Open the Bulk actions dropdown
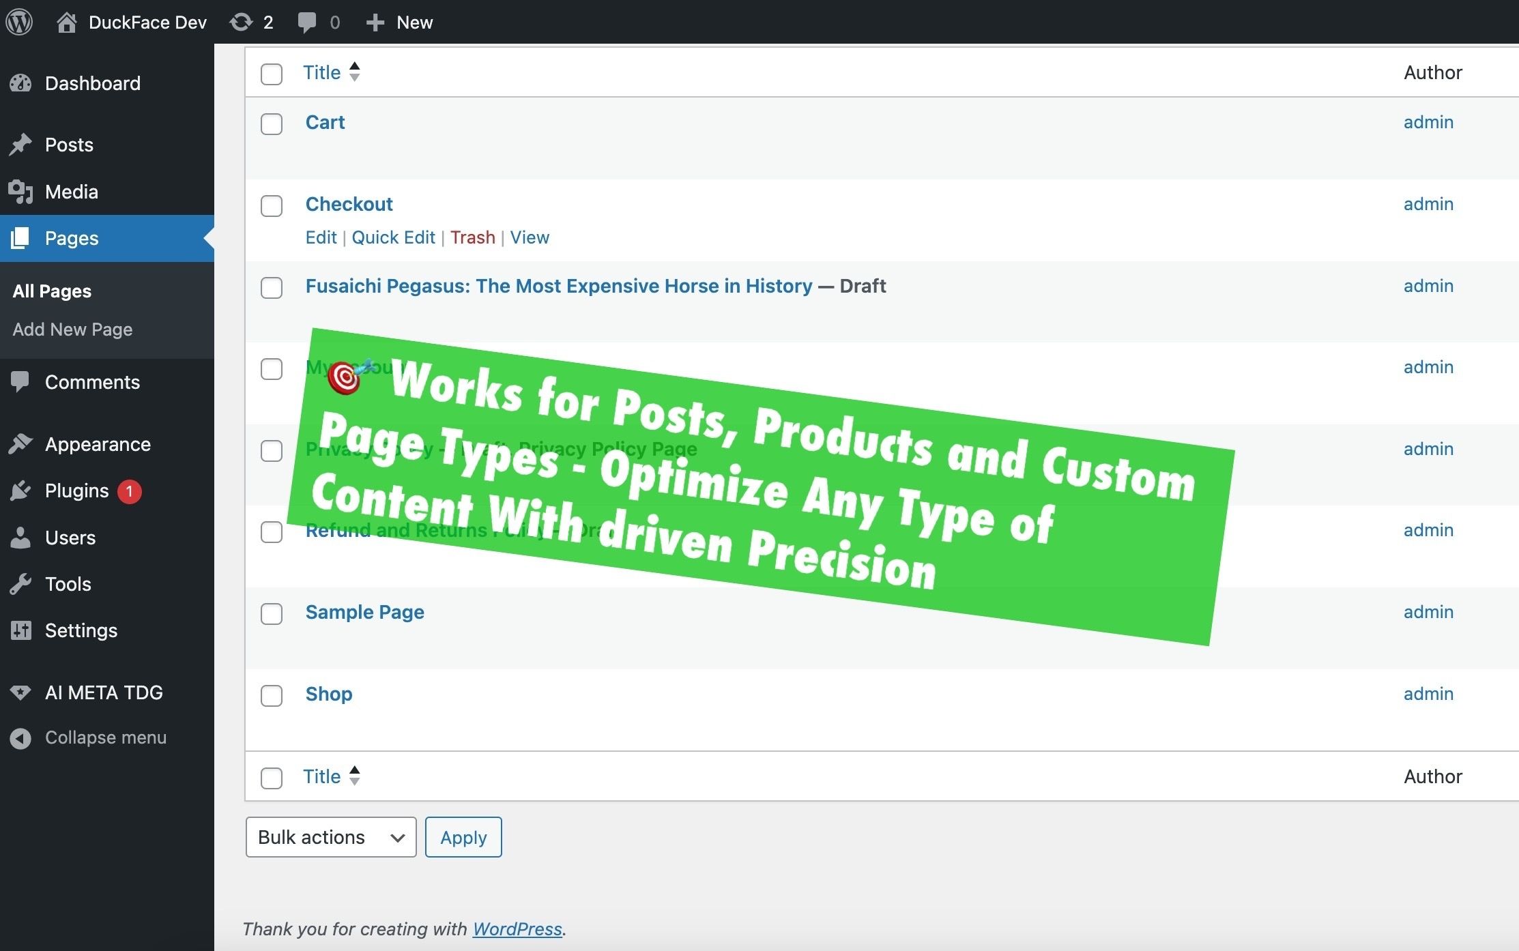The image size is (1519, 951). 331,837
